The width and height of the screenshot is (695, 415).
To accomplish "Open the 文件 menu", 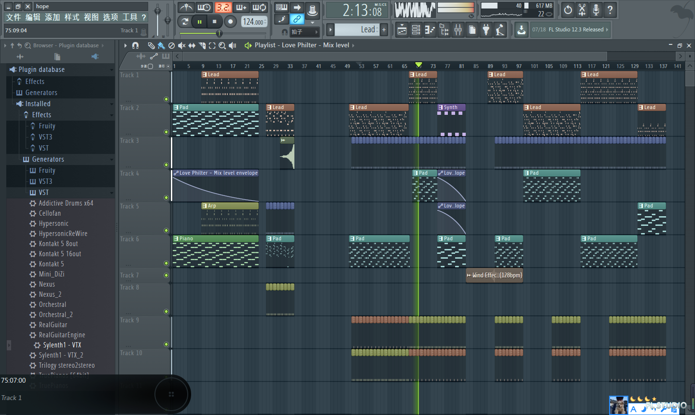I will coord(13,17).
